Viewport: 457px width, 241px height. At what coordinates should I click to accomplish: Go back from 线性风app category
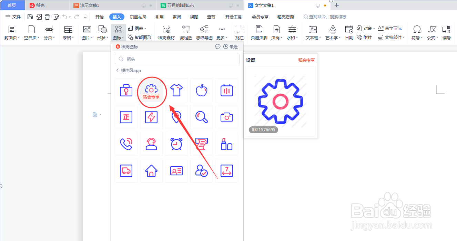(x=118, y=70)
